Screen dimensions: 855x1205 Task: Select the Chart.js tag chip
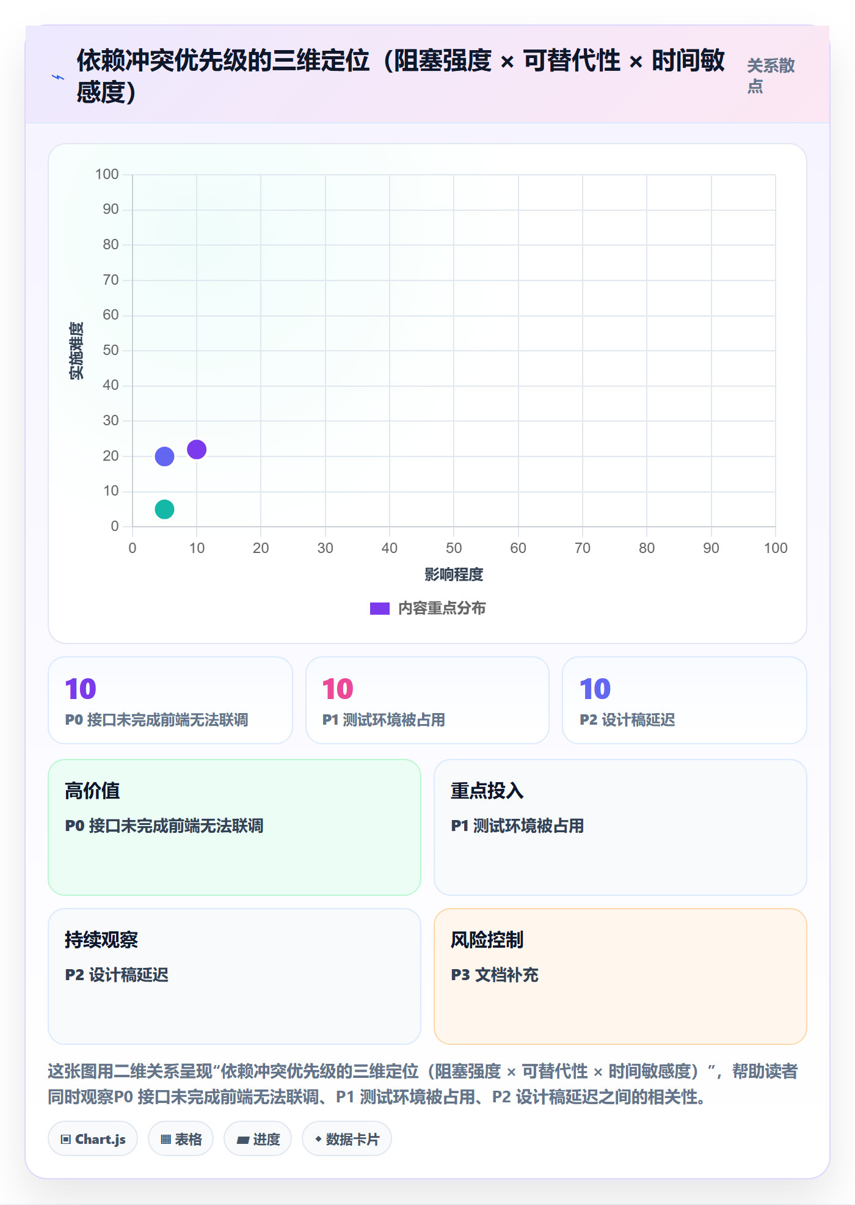click(93, 1139)
